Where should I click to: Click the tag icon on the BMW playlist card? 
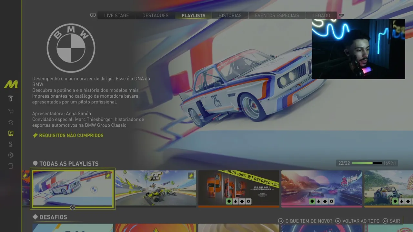(108, 176)
